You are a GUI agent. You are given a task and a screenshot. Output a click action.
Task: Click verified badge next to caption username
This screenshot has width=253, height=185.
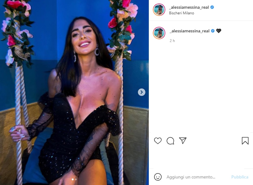click(213, 31)
